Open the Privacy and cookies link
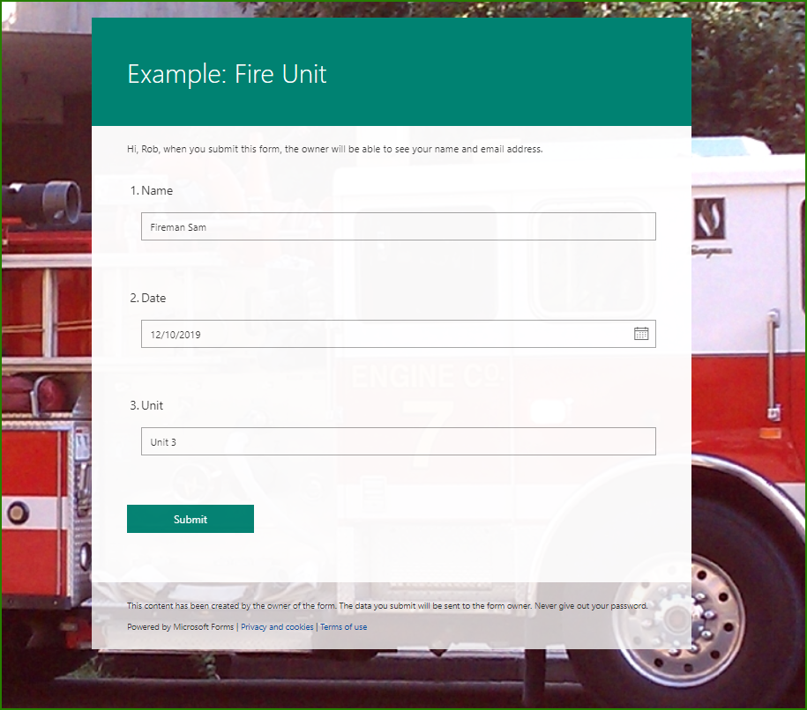This screenshot has height=710, width=807. click(x=277, y=626)
